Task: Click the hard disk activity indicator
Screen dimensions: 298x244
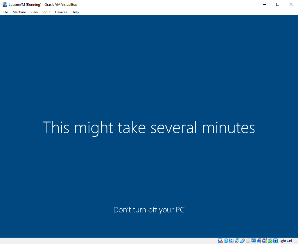Action: (x=220, y=241)
